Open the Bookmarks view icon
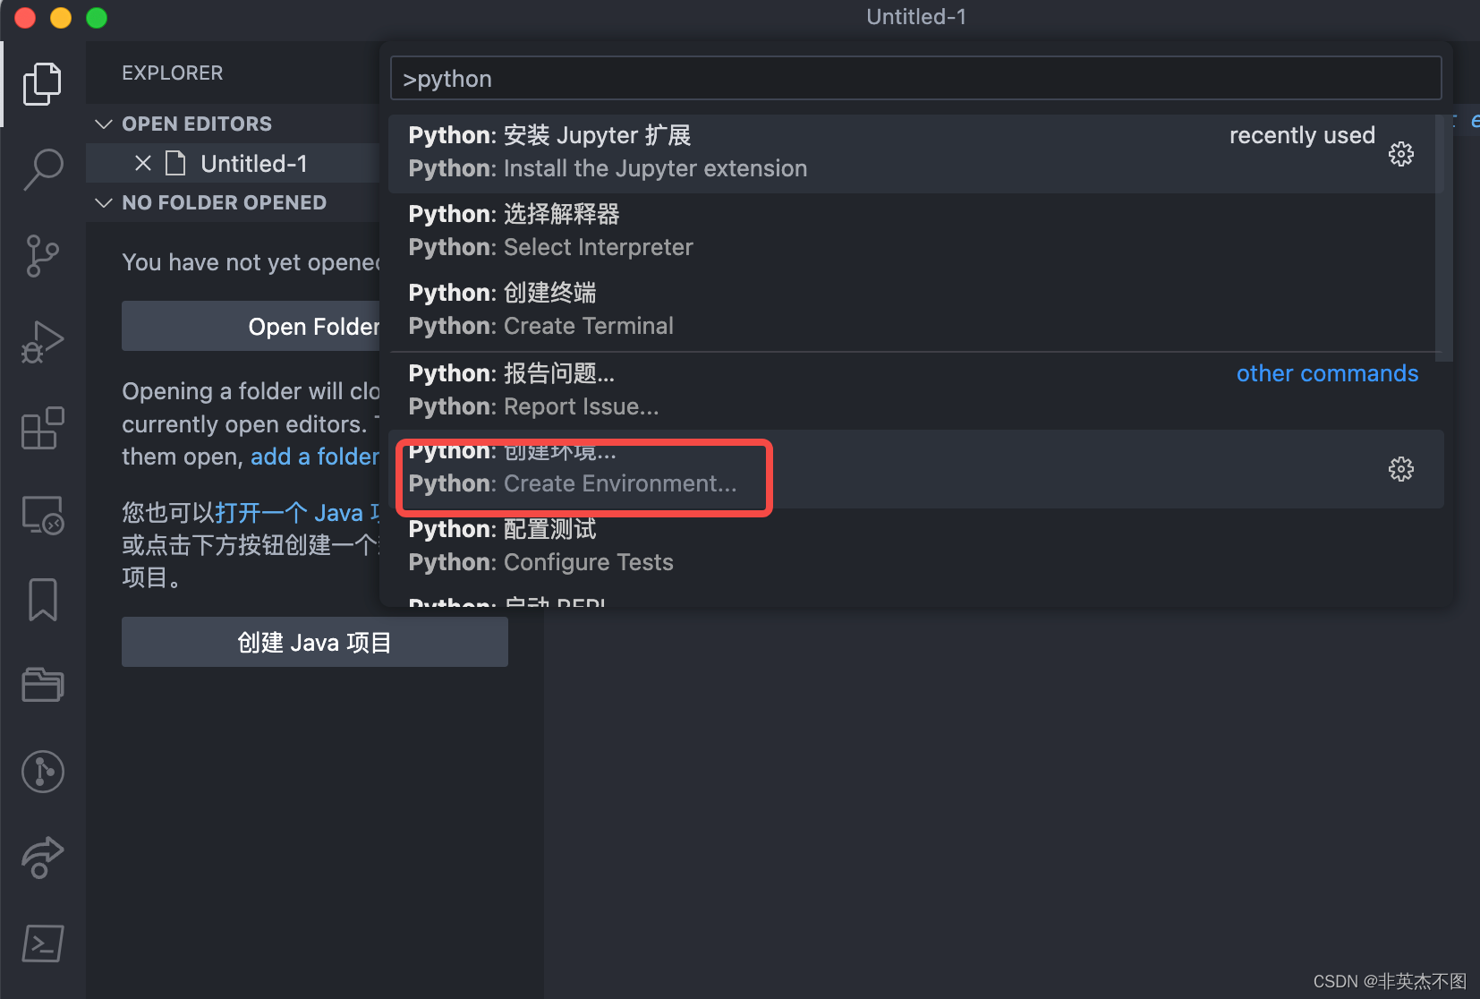The width and height of the screenshot is (1480, 999). point(42,600)
